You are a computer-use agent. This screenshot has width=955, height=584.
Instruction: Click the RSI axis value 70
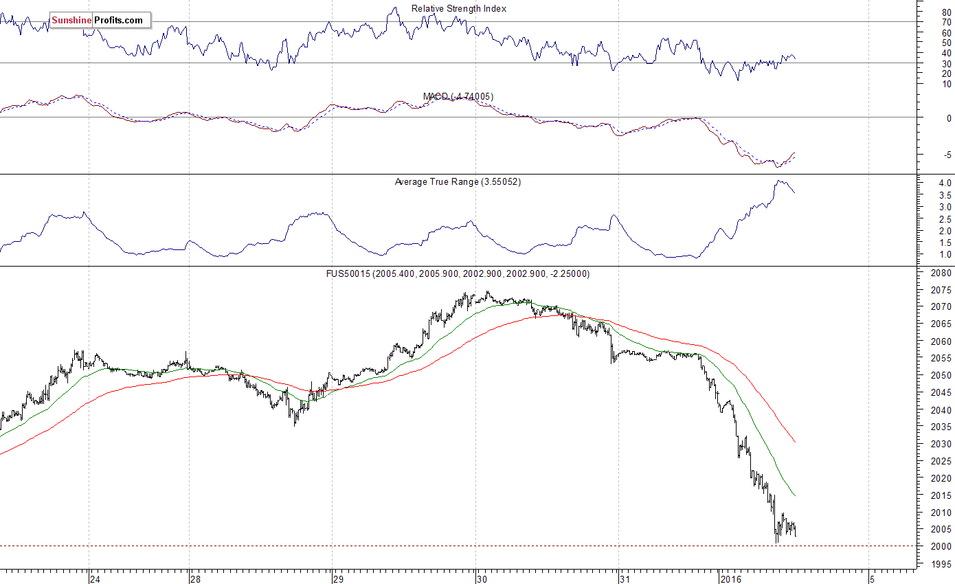coord(946,22)
